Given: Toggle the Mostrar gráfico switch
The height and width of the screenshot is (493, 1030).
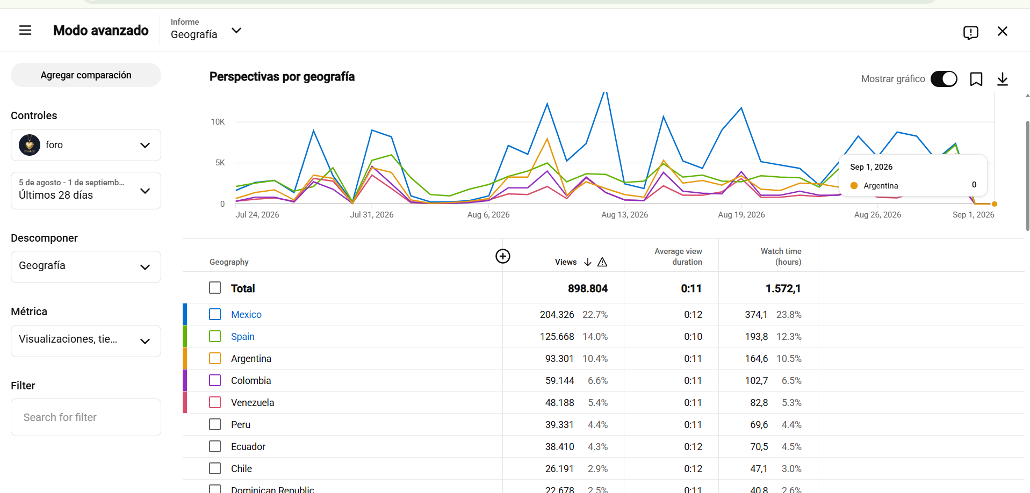Looking at the screenshot, I should [944, 79].
